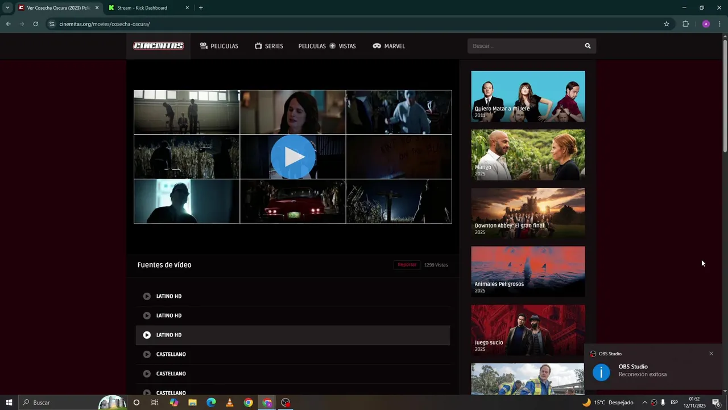Open the Chrome three-dot menu
This screenshot has width=728, height=410.
tap(720, 24)
